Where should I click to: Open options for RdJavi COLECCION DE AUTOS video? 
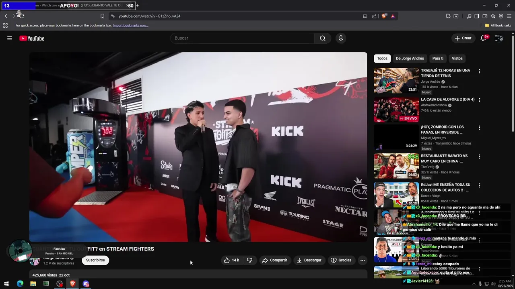479,185
